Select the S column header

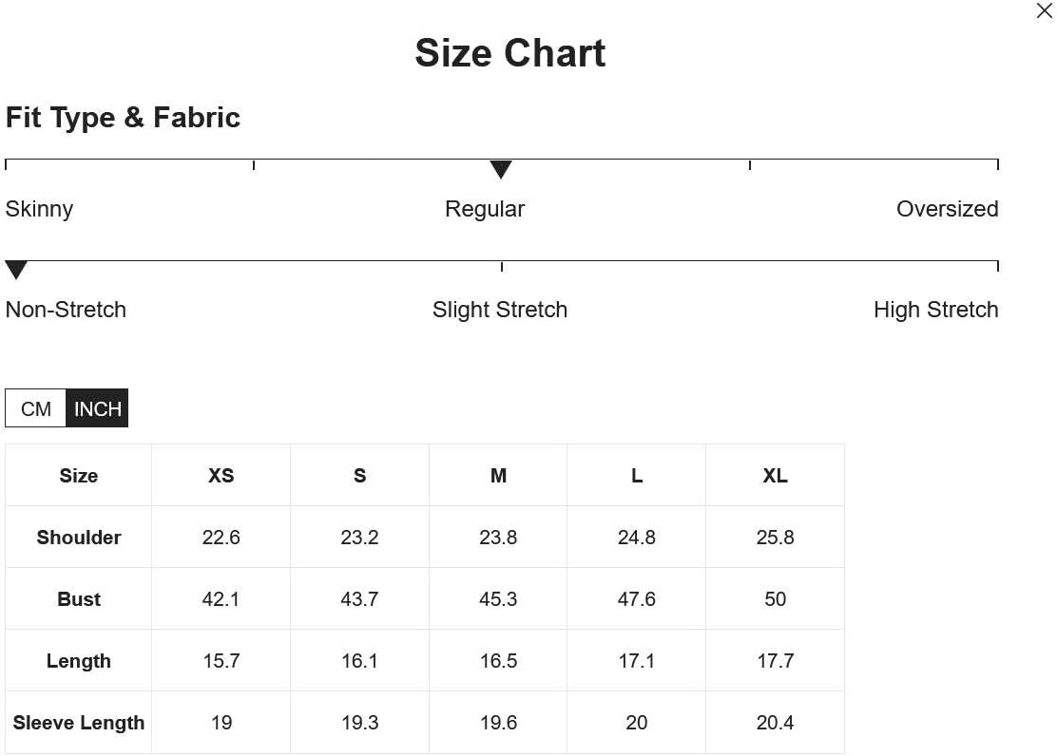(x=359, y=476)
